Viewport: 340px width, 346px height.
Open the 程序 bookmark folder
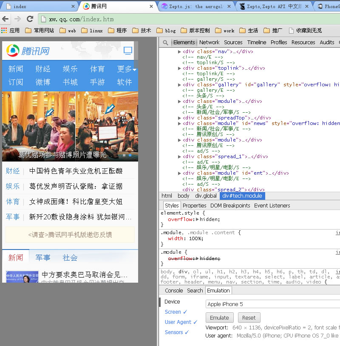[117, 31]
